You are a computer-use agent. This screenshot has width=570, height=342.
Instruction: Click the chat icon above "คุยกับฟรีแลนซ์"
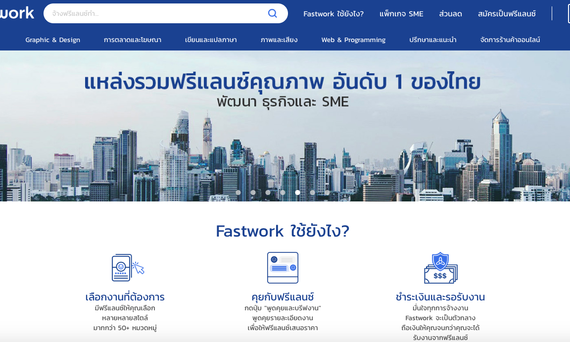[283, 267]
